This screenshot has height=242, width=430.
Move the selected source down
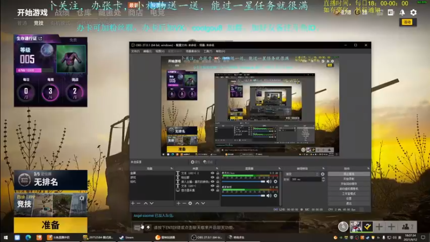tap(203, 203)
